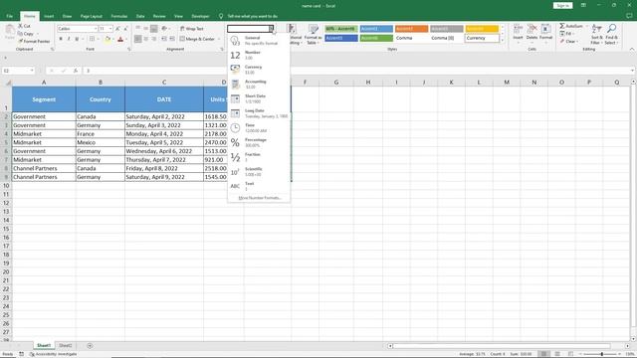The image size is (637, 358).
Task: Select the Fraction ½ icon option
Action: tap(235, 157)
